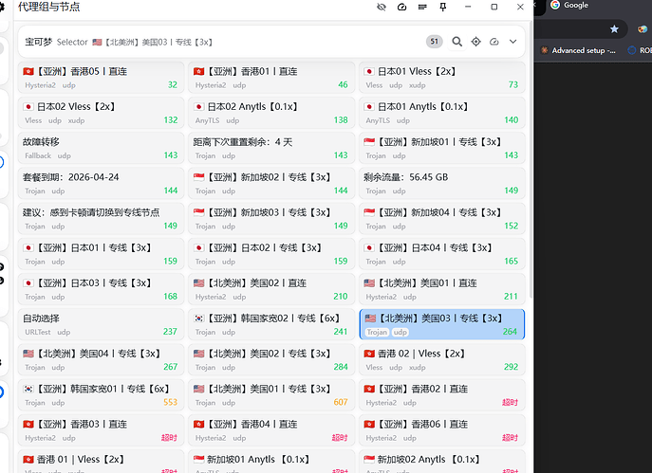Click the 建议:感到卡顿请切换到专线节点 entry
652x473 pixels.
(101, 218)
